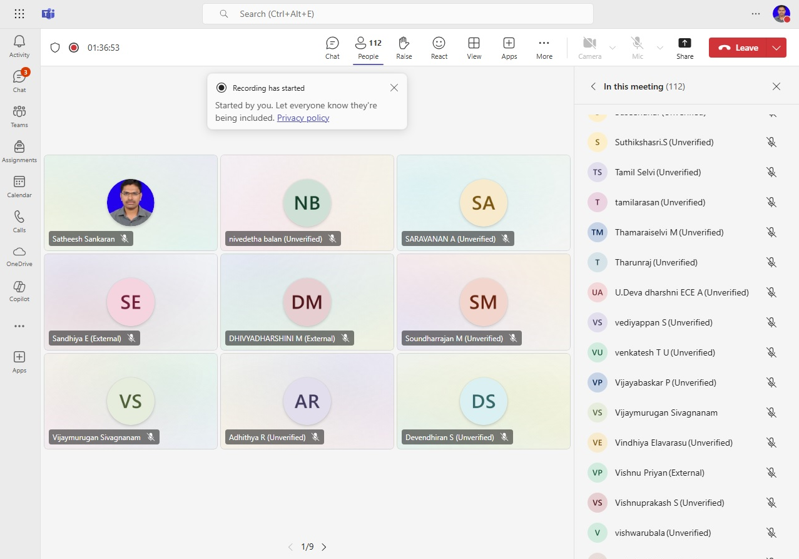Expand the Leave button dropdown arrow
The width and height of the screenshot is (799, 559).
point(777,48)
